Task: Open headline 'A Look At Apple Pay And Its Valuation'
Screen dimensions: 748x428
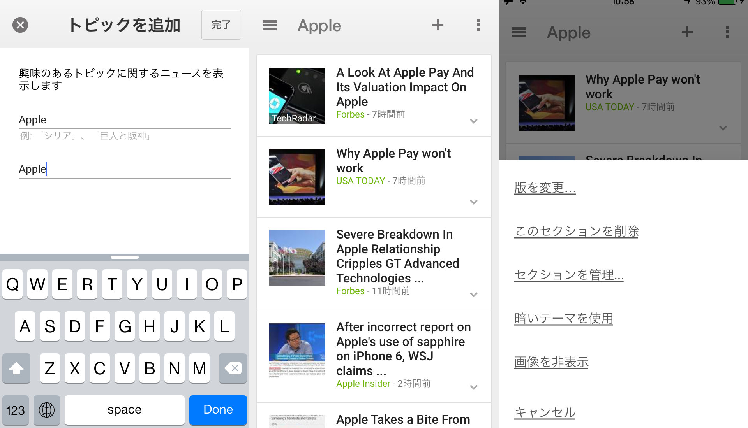Action: (405, 87)
